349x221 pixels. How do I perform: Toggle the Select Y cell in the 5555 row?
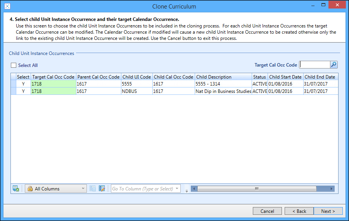point(23,84)
